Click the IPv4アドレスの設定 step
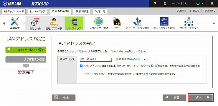This screenshot has height=106, width=218. click(26, 50)
